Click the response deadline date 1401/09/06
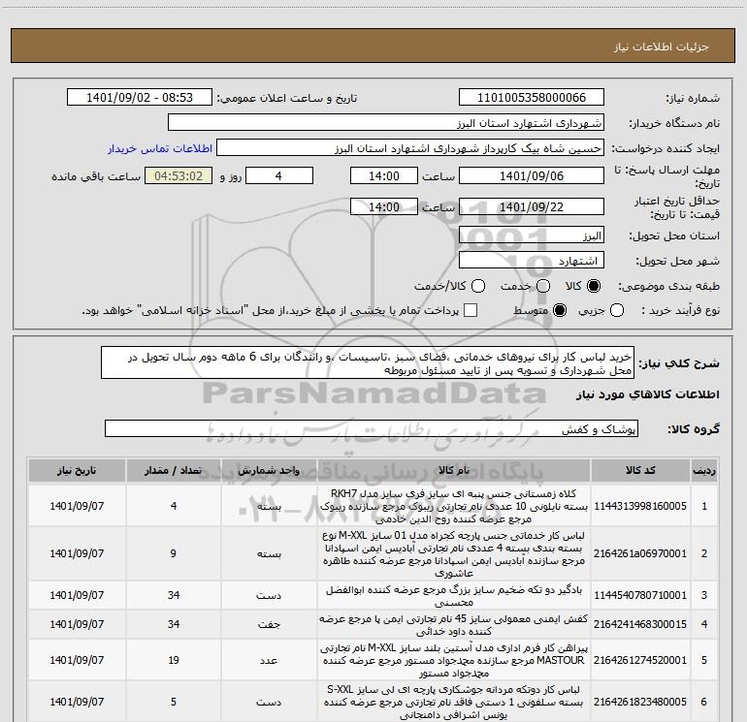This screenshot has width=747, height=722. 532,176
